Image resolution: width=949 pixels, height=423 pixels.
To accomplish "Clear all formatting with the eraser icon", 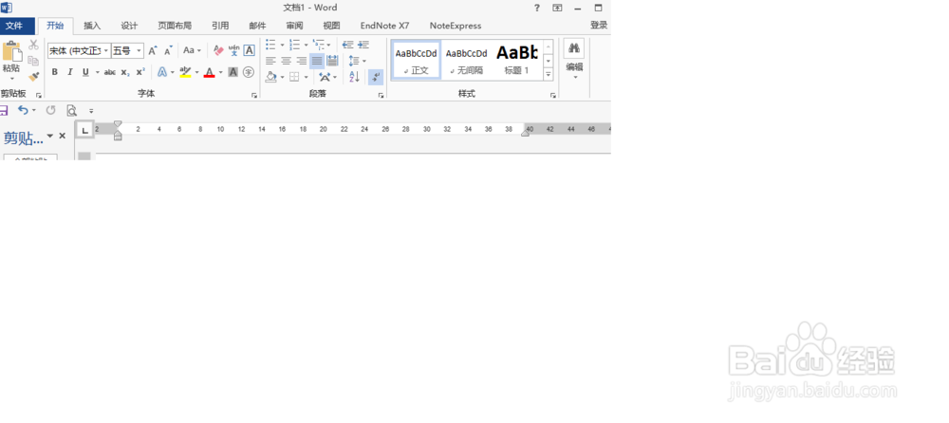I will [218, 51].
